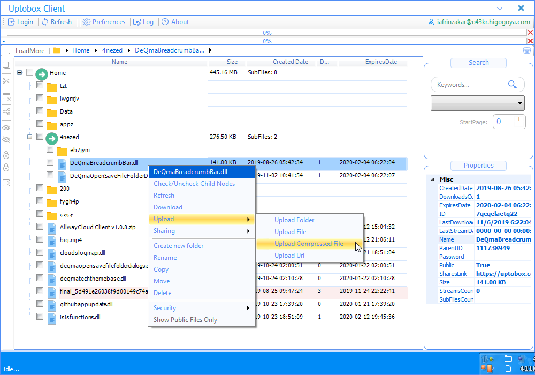Select Create new folder in context menu

pos(179,246)
